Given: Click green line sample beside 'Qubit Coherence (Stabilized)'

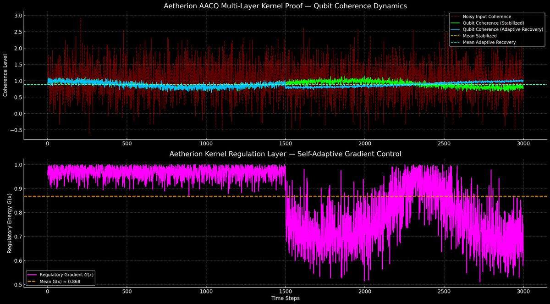Looking at the screenshot, I should click(455, 23).
